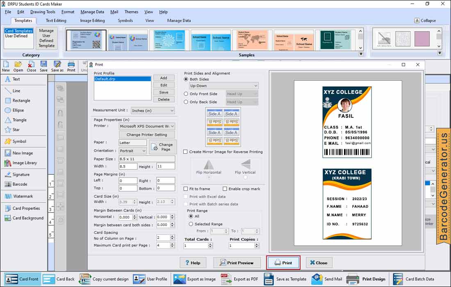Viewport: 451px width, 287px height.
Task: Open the Themes menu
Action: [131, 12]
